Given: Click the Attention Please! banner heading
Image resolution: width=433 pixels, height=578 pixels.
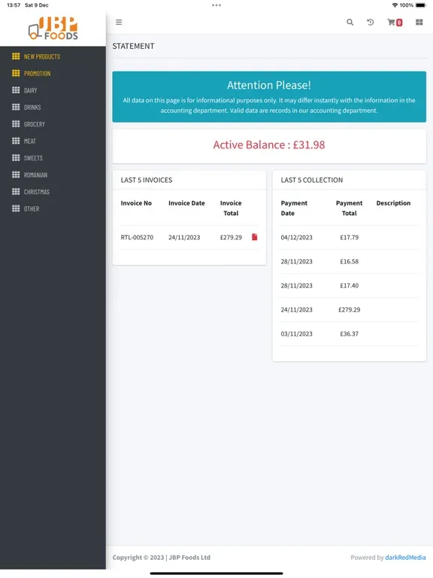Looking at the screenshot, I should pos(269,85).
